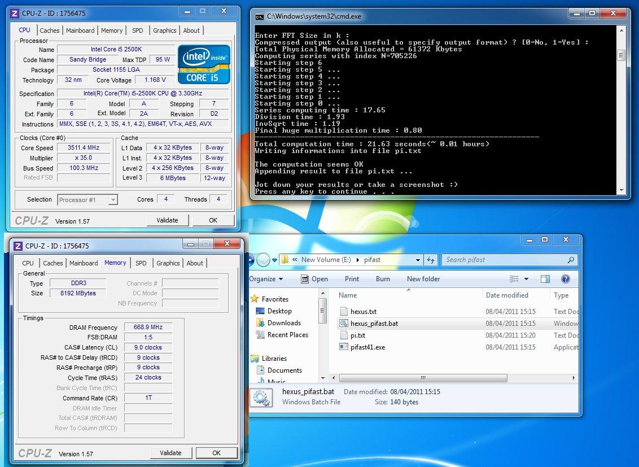Switch to Caches tab in top CPU-Z window

click(49, 30)
